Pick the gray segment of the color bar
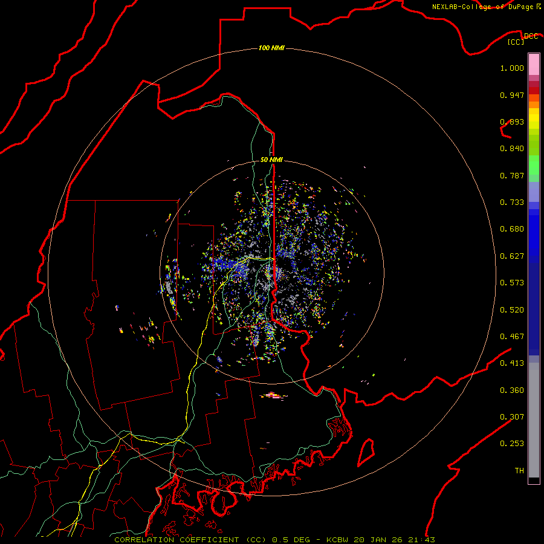Image resolution: width=544 pixels, height=544 pixels. pyautogui.click(x=534, y=420)
